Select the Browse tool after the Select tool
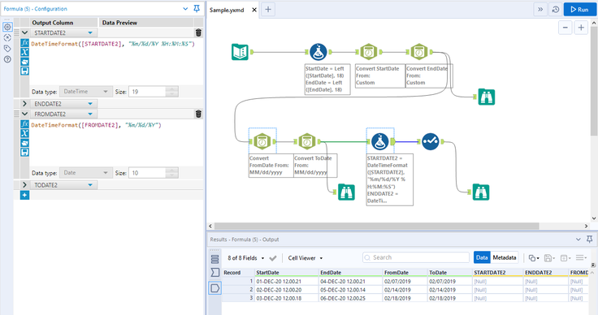The height and width of the screenshot is (315, 598). click(480, 192)
